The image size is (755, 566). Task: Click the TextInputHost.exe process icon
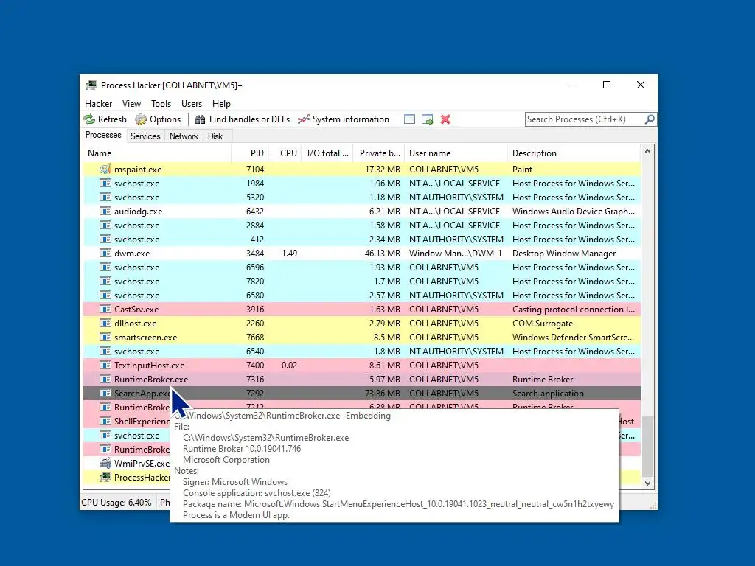(x=105, y=365)
